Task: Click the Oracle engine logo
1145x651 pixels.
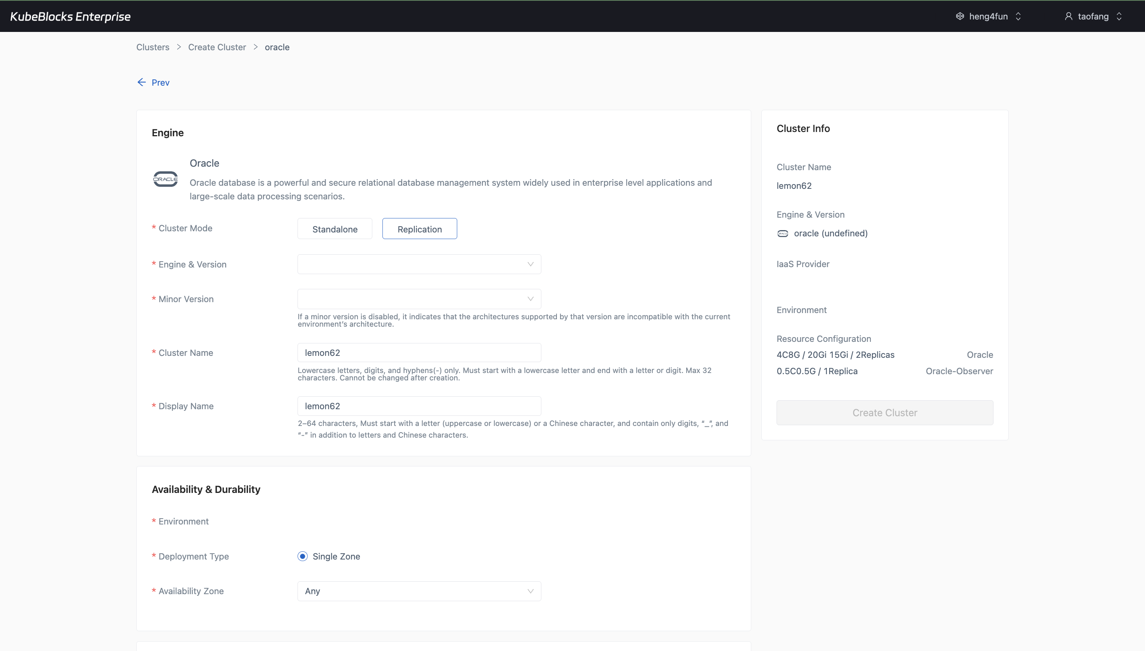Action: click(166, 179)
